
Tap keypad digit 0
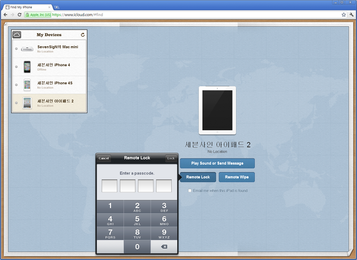pyautogui.click(x=137, y=247)
